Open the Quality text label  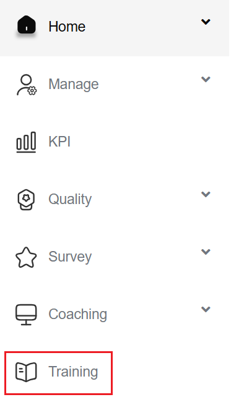[x=70, y=200]
